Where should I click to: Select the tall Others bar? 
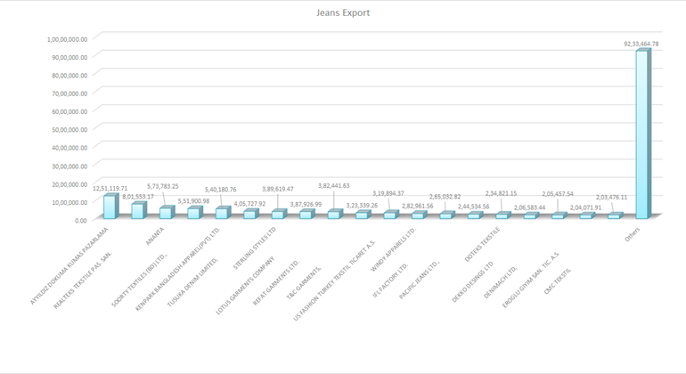(642, 134)
